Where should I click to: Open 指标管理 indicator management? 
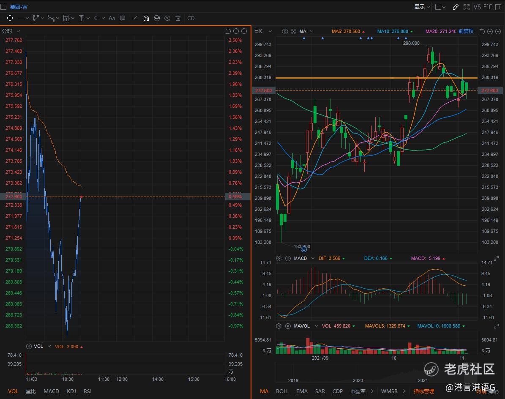click(423, 391)
